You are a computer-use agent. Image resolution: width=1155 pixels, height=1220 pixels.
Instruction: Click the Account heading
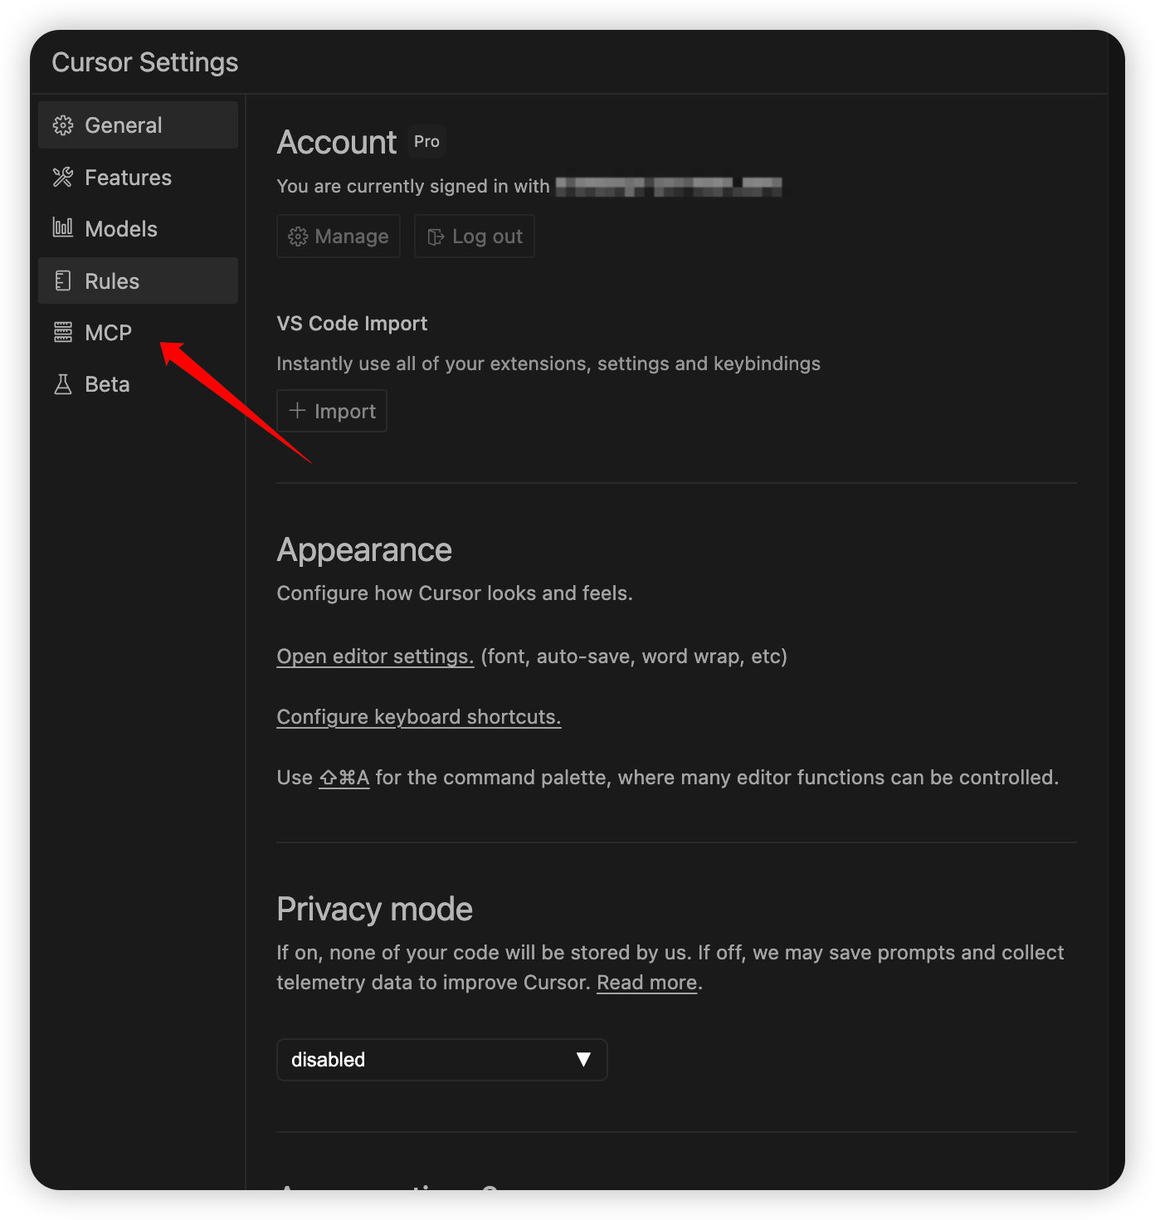pos(337,143)
